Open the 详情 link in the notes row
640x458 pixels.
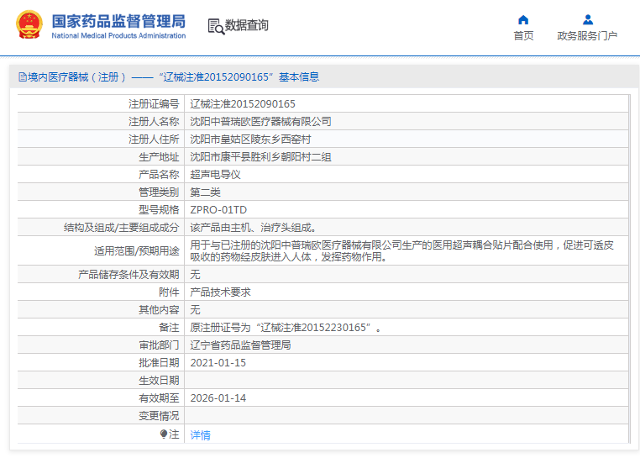pyautogui.click(x=200, y=435)
